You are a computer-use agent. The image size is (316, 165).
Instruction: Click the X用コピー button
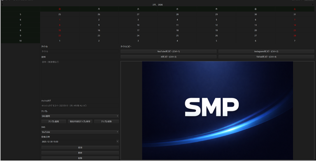[168, 57]
